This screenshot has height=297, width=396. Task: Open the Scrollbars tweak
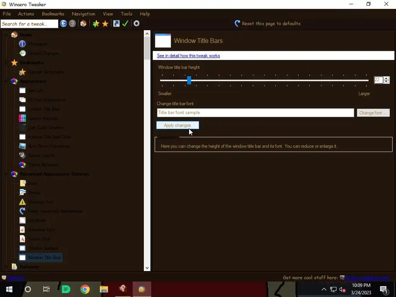coord(37,220)
